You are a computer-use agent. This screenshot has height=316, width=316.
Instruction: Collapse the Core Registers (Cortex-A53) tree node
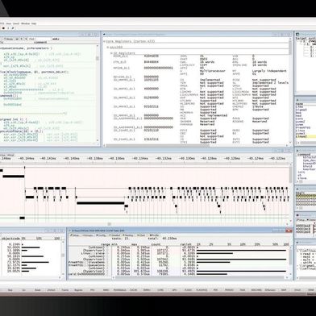[104, 42]
